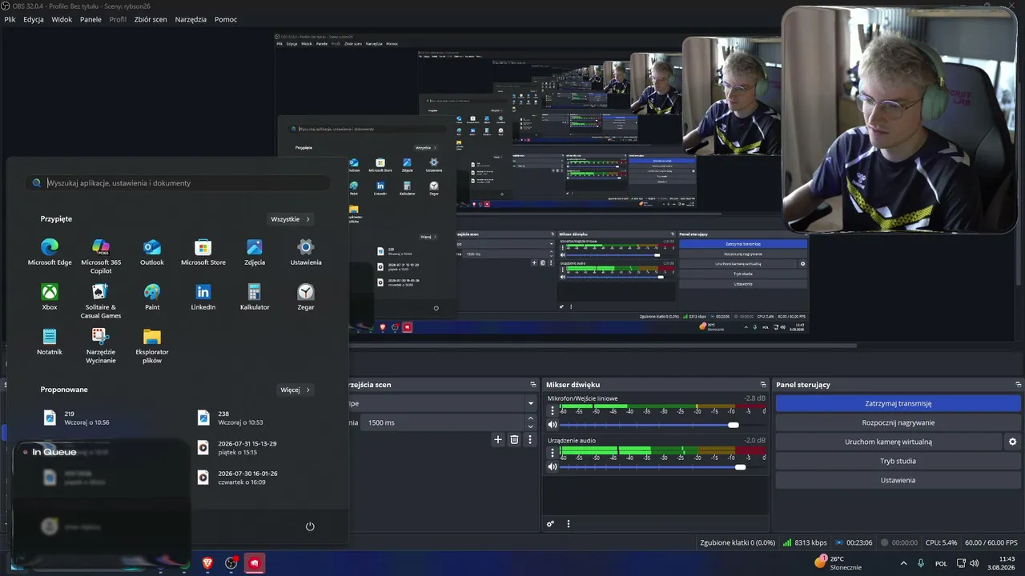Screen dimensions: 1025x576
Task: Open Brave browser from taskbar
Action: pos(208,563)
